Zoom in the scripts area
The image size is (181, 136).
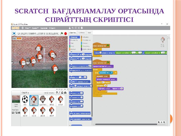click(164, 122)
